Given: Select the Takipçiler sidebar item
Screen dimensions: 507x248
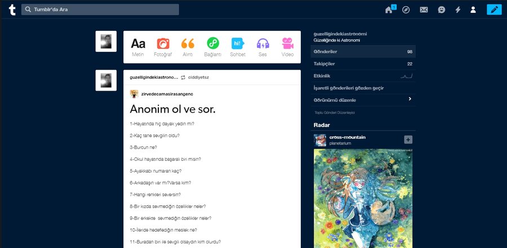Looking at the screenshot, I should [363, 64].
